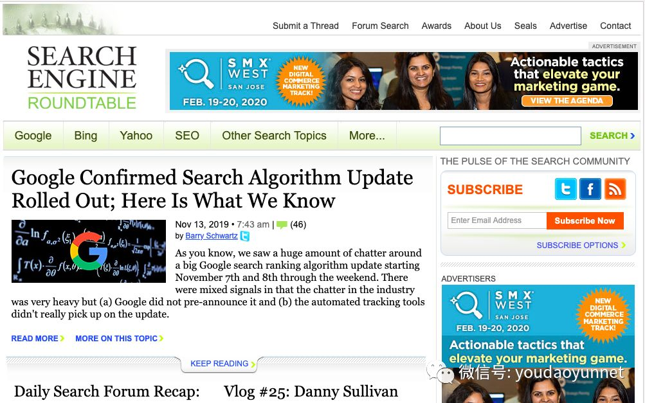Click the KEEP READING tab

[x=219, y=364]
